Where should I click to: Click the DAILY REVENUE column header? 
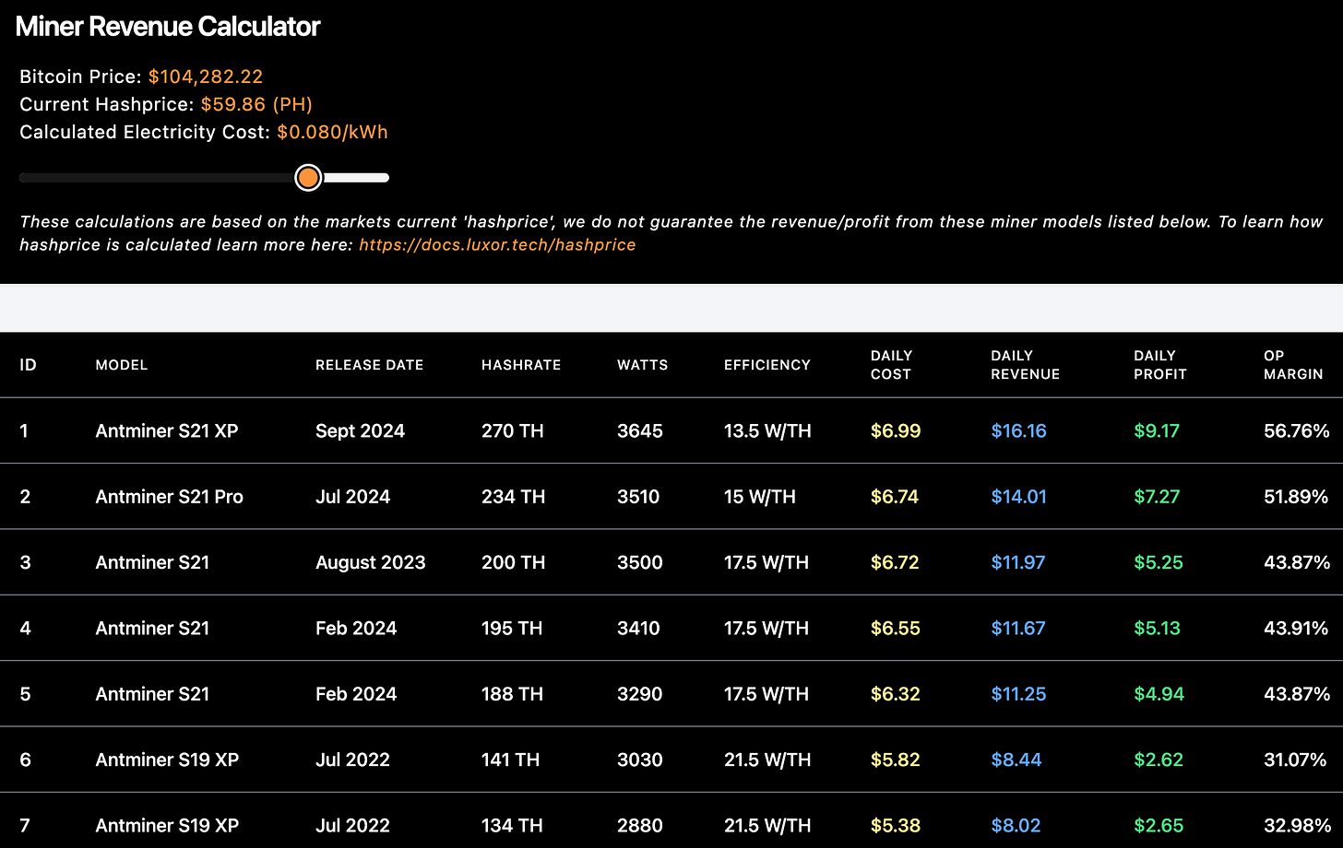pos(1025,365)
